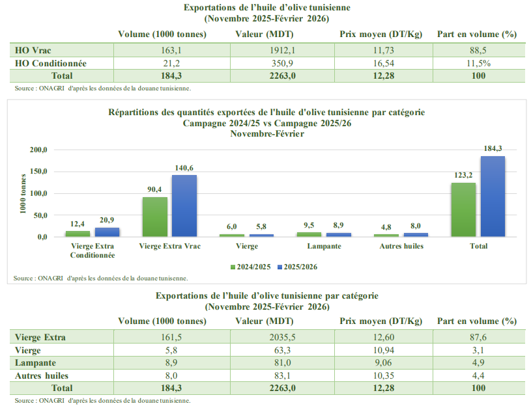The width and height of the screenshot is (531, 406).
Task: Select the blue Vierge Extra Vrac bar
Action: click(x=184, y=206)
